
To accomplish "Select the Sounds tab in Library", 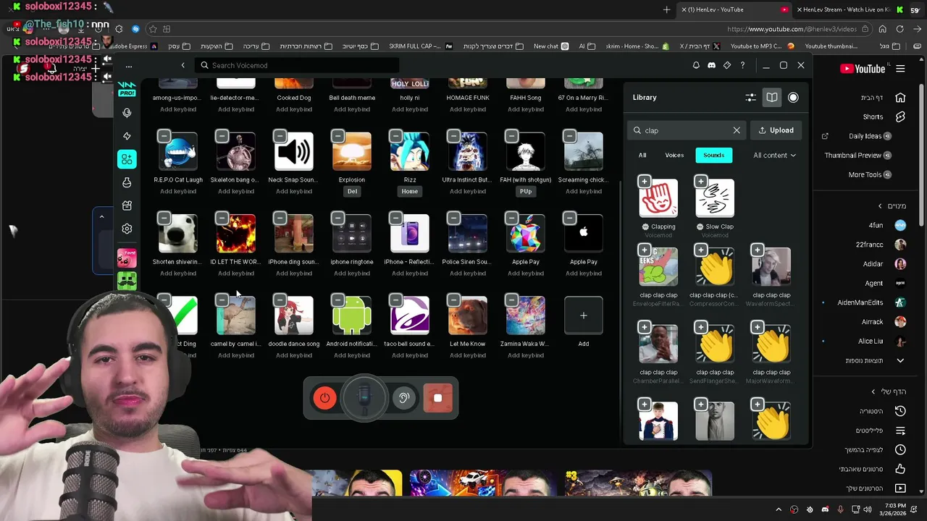I will 713,155.
